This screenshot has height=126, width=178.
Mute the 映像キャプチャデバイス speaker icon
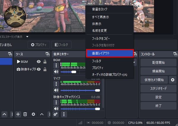(x=56, y=108)
